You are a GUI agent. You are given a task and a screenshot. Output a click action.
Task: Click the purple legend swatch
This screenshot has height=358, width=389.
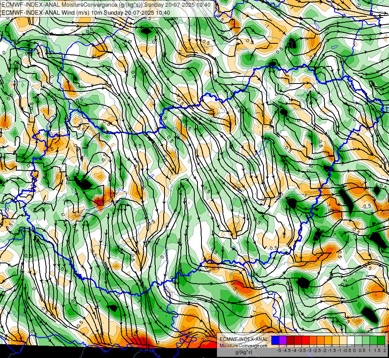[x=283, y=340]
